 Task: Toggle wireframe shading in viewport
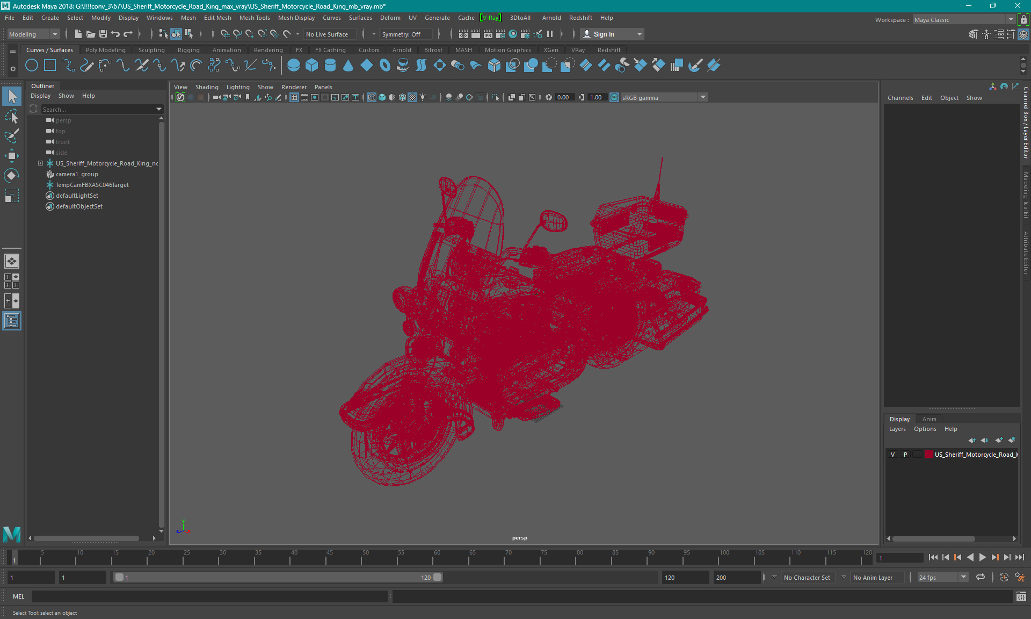(x=372, y=97)
